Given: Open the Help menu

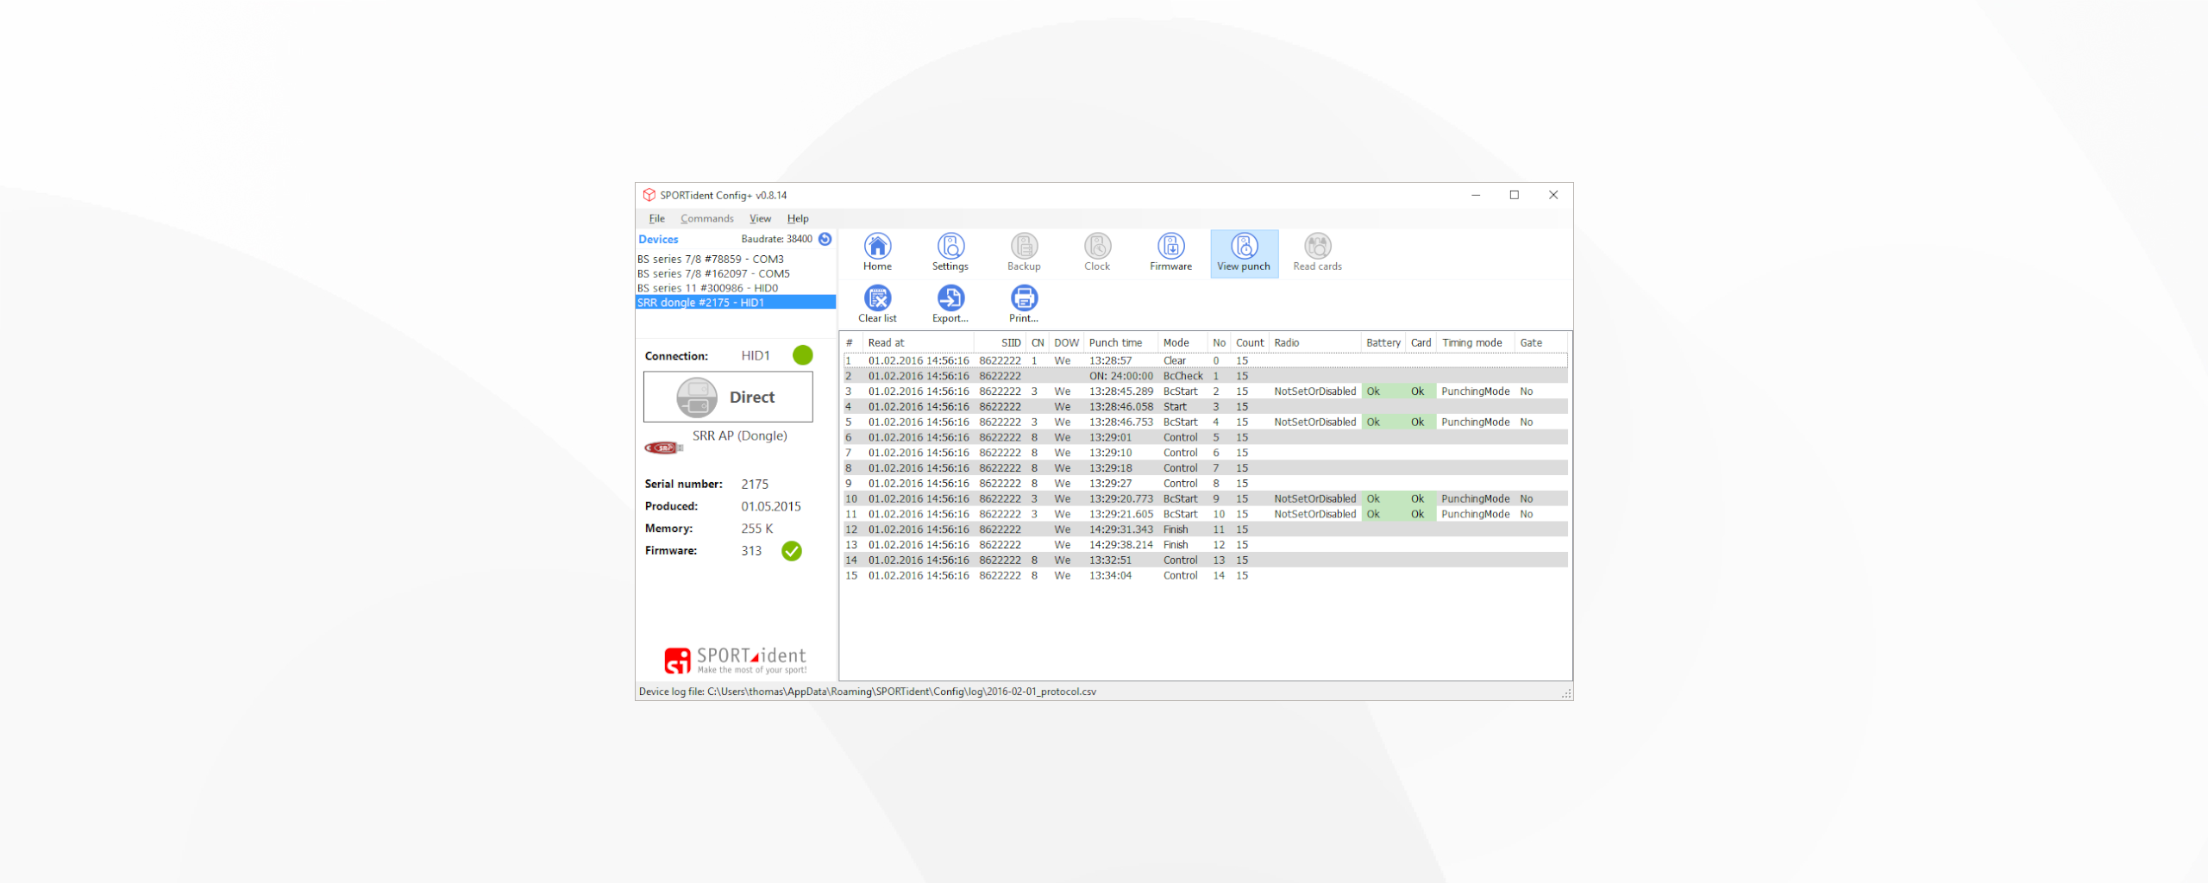Looking at the screenshot, I should tap(797, 218).
